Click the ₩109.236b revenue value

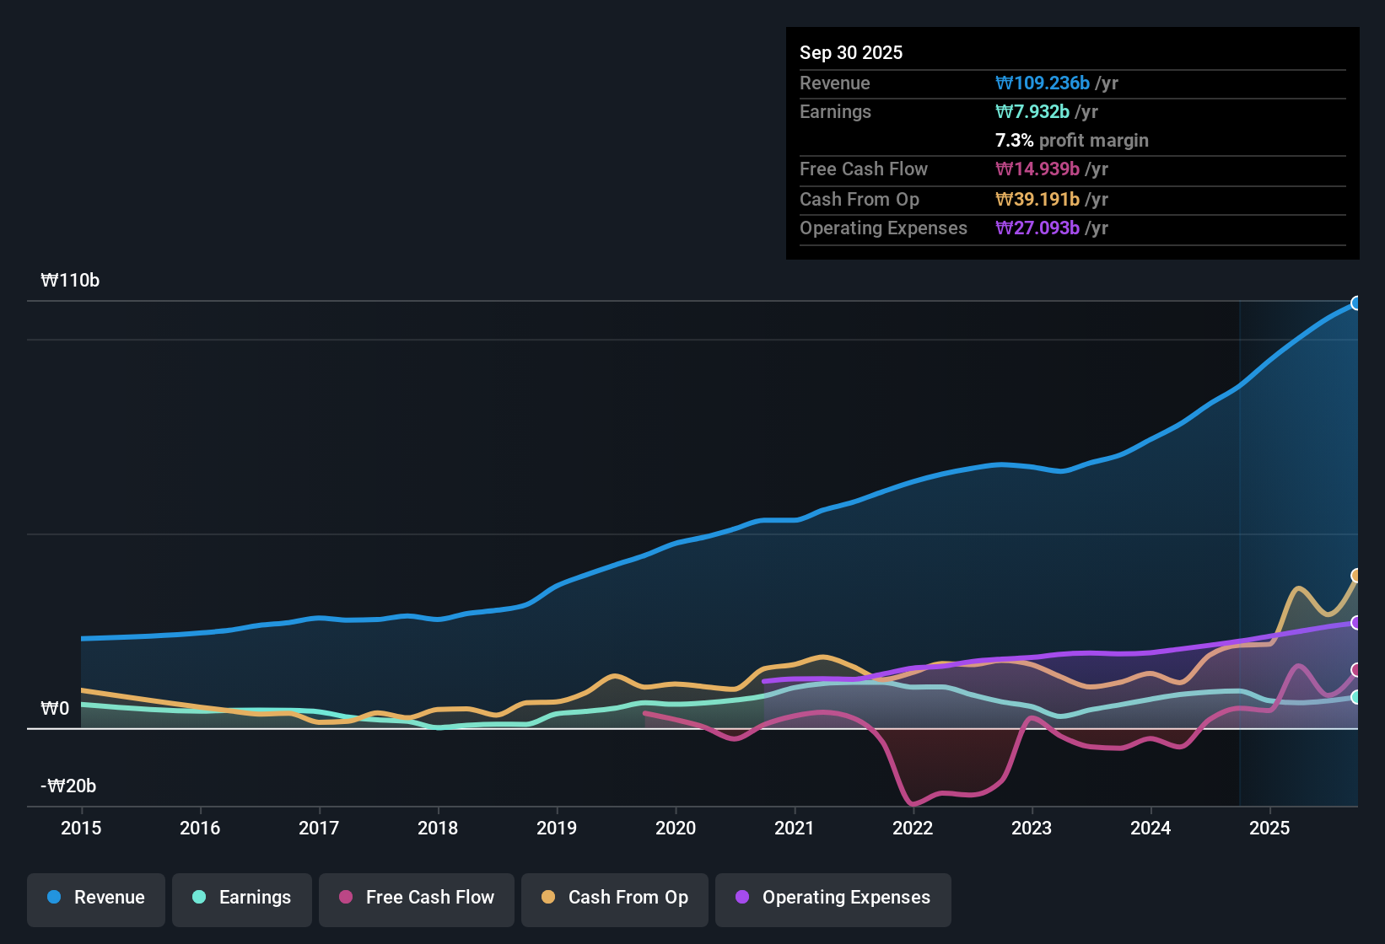[x=1043, y=83]
